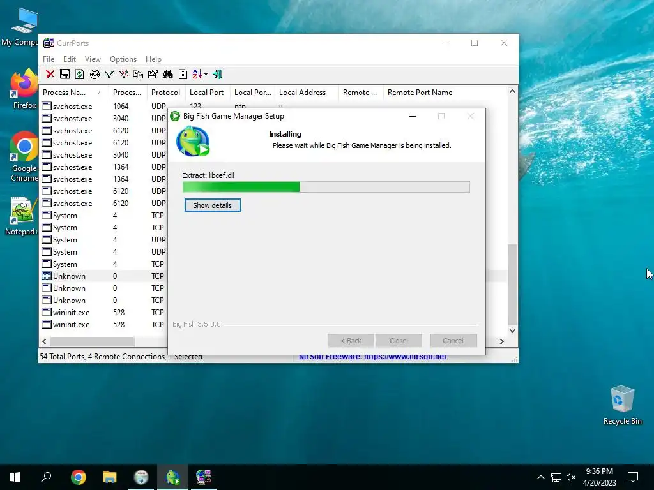Image resolution: width=654 pixels, height=490 pixels.
Task: Click the greyed Close button in Setup
Action: click(399, 341)
